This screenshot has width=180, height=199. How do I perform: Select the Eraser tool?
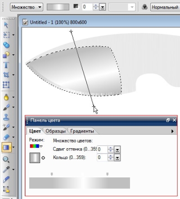pos(6,137)
